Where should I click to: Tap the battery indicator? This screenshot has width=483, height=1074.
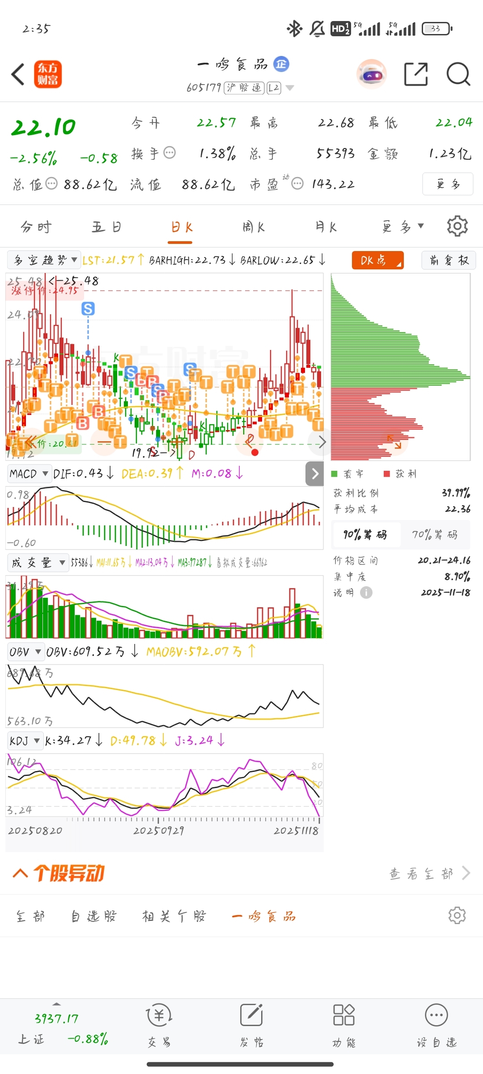tap(437, 29)
